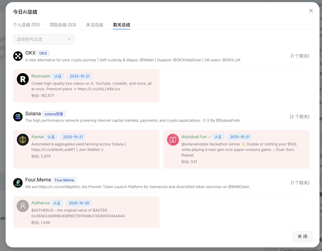Click the 2025-10-21 date tag on Restream card
The image size is (322, 251).
(x=79, y=76)
